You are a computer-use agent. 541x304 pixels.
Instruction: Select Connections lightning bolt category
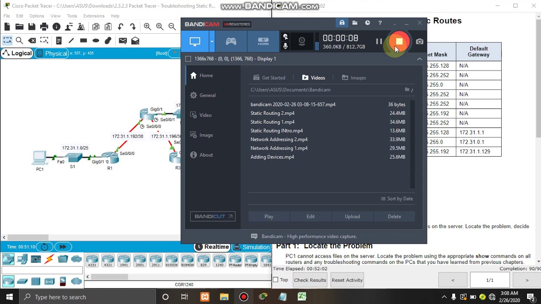49,259
